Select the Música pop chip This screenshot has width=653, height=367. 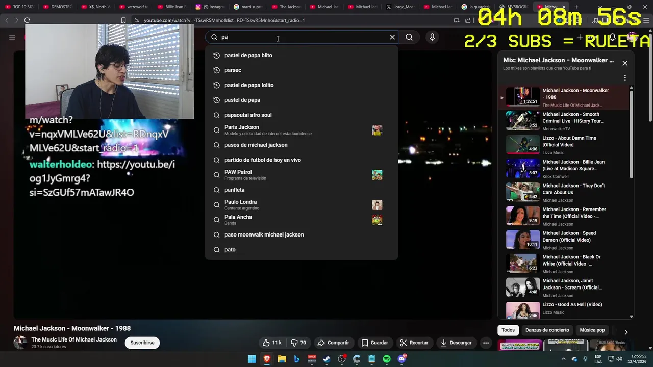pos(592,330)
